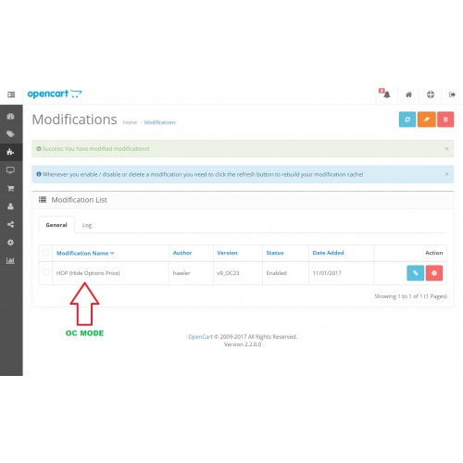463x463 pixels.
Task: Open Reports chart icon in sidebar
Action: (10, 260)
